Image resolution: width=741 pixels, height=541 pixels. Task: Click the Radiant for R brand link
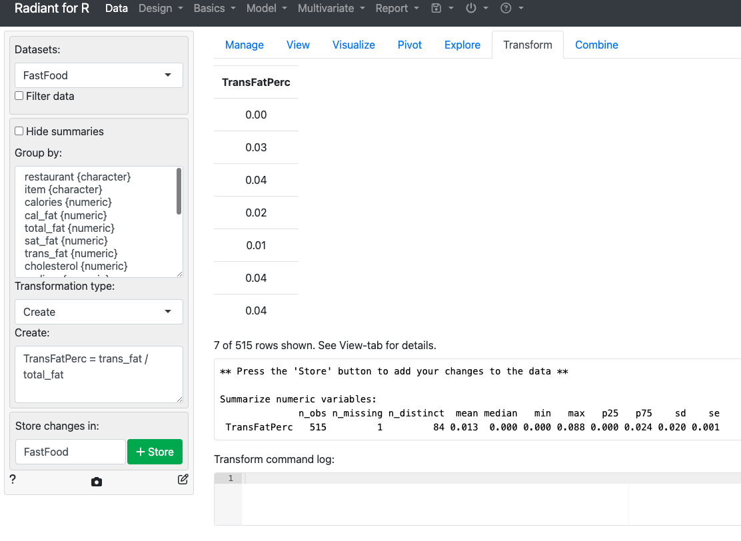[52, 9]
